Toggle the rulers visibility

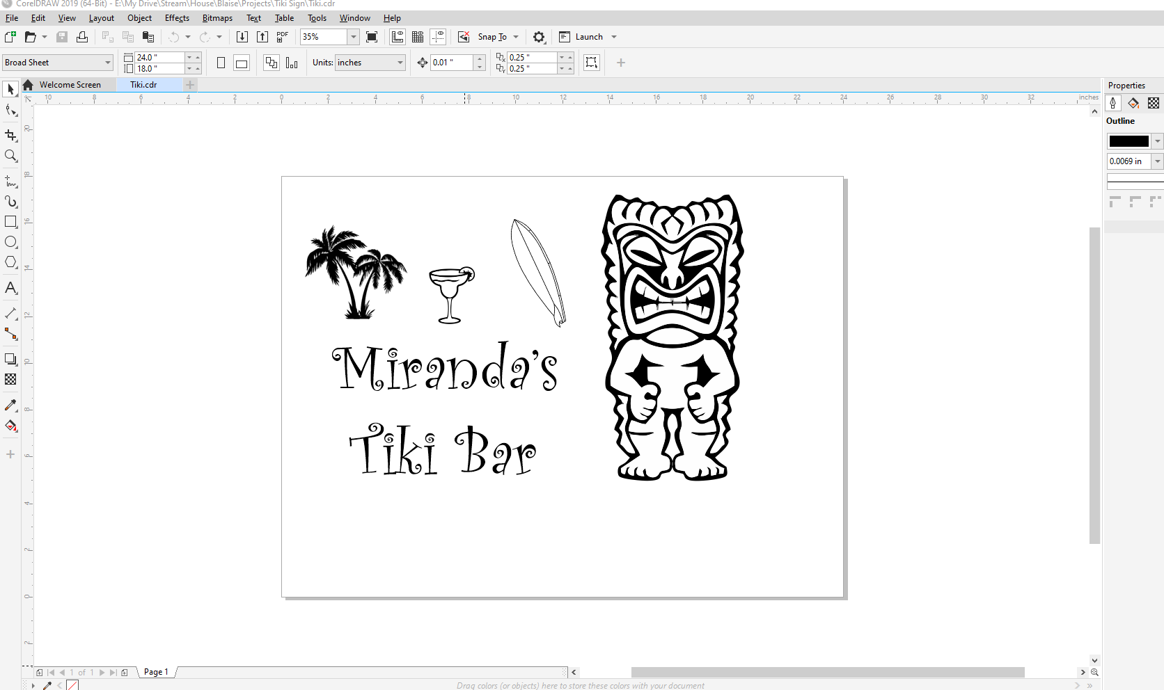(397, 36)
